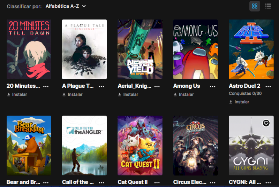
Task: Click the 'Circus Elec...' game title
Action: tap(190, 182)
